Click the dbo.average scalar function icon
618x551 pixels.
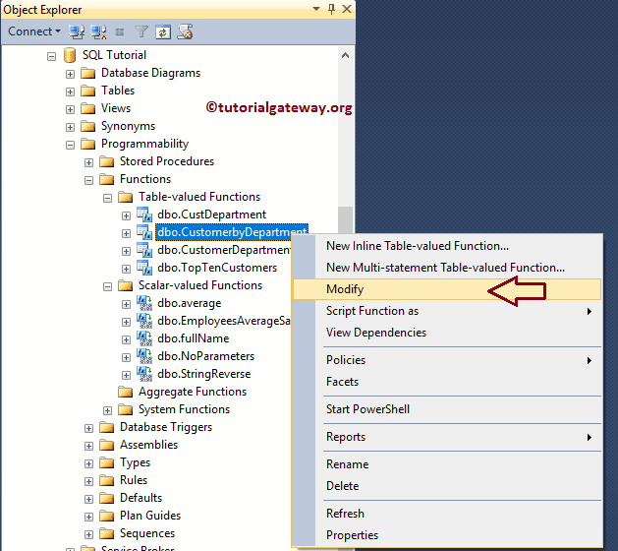click(x=144, y=303)
